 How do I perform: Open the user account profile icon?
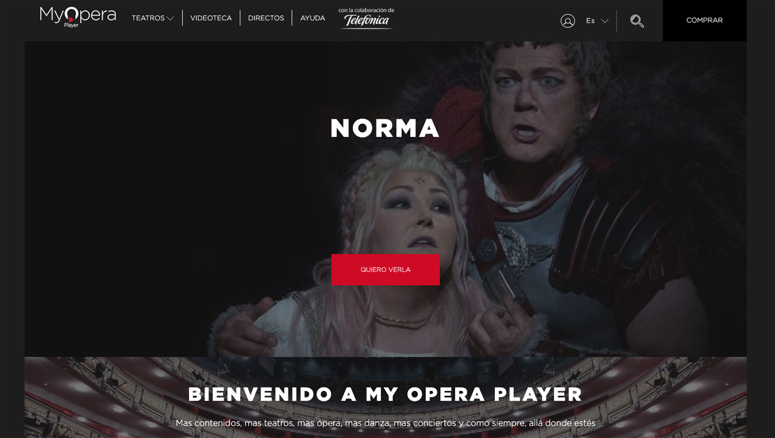(x=568, y=21)
